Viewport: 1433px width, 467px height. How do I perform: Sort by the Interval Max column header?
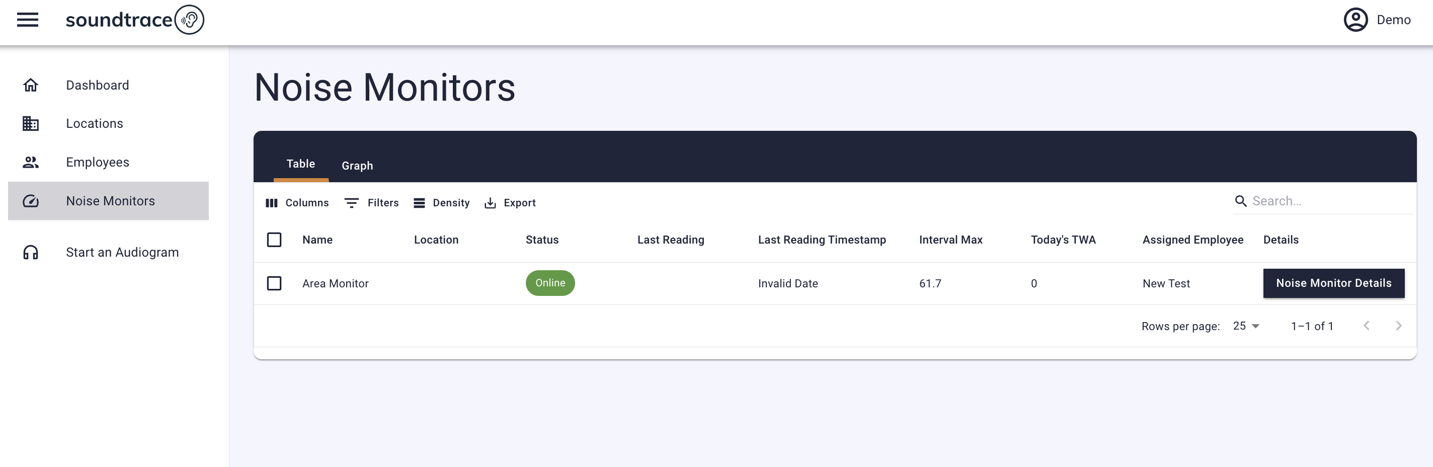(950, 240)
